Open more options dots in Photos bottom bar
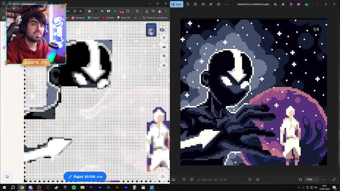Image resolution: width=340 pixels, height=191 pixels. click(324, 180)
